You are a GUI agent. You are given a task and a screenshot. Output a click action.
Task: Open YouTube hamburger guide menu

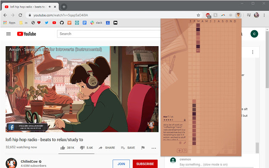(8, 34)
